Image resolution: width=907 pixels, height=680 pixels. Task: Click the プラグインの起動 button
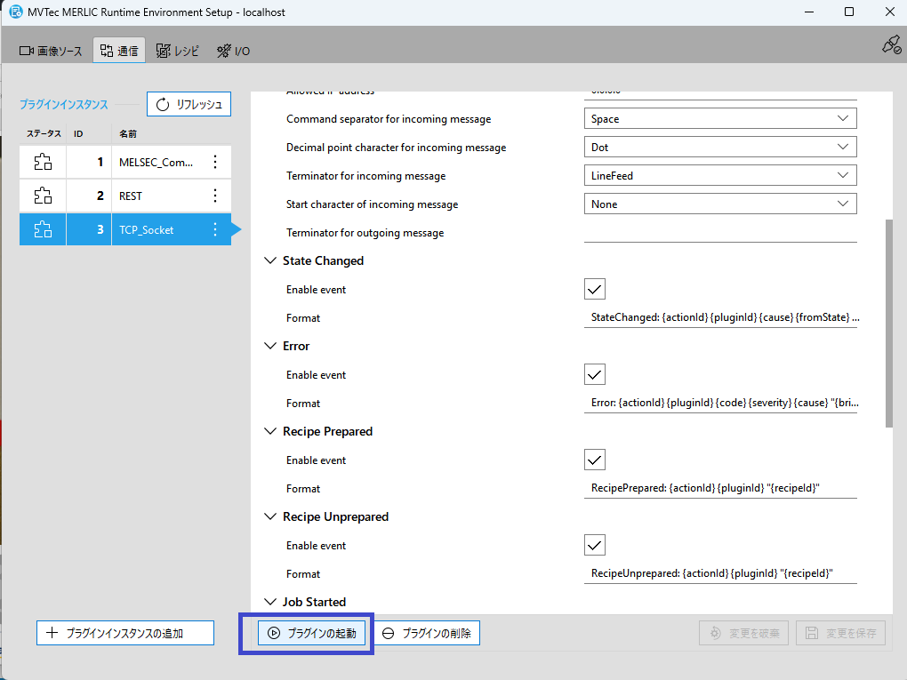(311, 633)
